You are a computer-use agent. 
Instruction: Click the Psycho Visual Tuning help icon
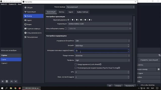click(x=119, y=68)
